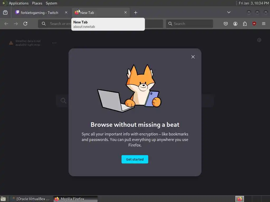The width and height of the screenshot is (270, 202).
Task: Go forward with the forward arrow
Action: coord(16,24)
